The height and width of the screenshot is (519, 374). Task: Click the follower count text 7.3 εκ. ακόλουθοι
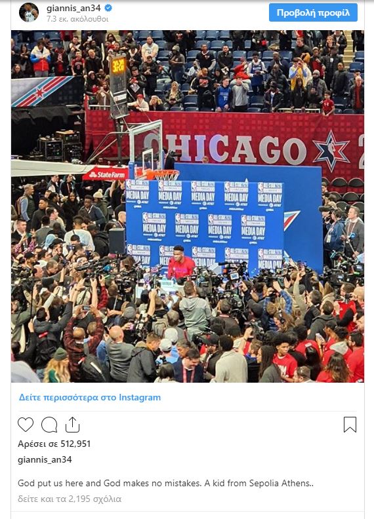[x=77, y=19]
